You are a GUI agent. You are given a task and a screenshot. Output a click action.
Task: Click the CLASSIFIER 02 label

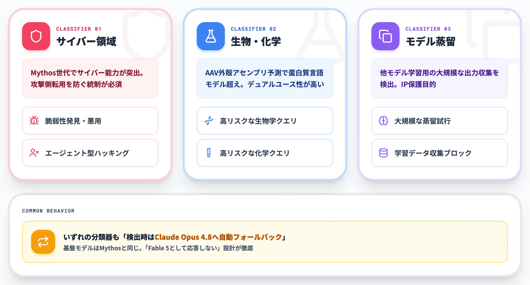tap(253, 29)
